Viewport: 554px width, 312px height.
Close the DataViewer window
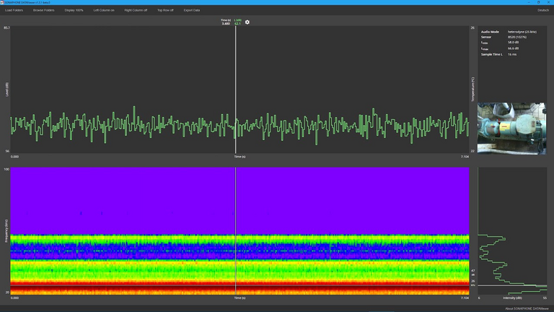[549, 2]
